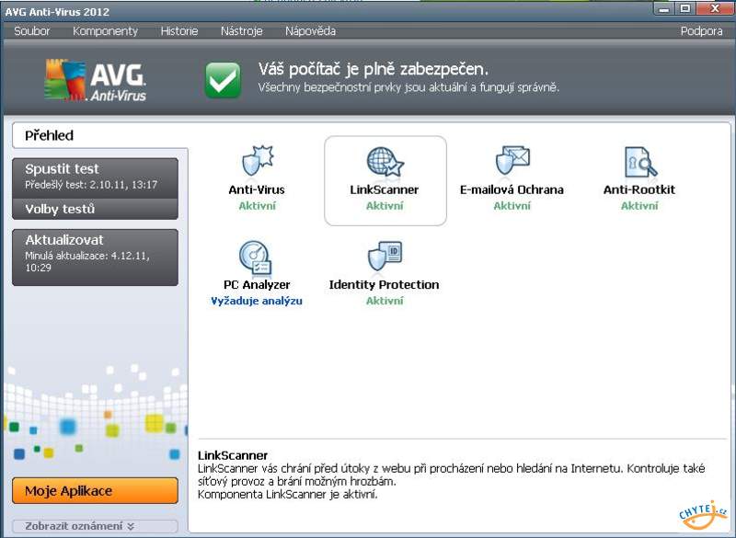
Task: Click Aktivní status under LinkScanner
Action: click(x=385, y=205)
